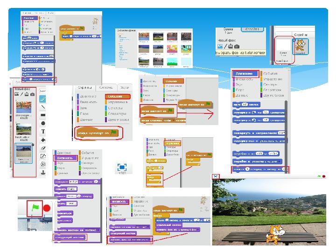The width and height of the screenshot is (336, 252).
Task: Click the upload backdrop icon above the yellow tooltip
Action: (x=231, y=46)
